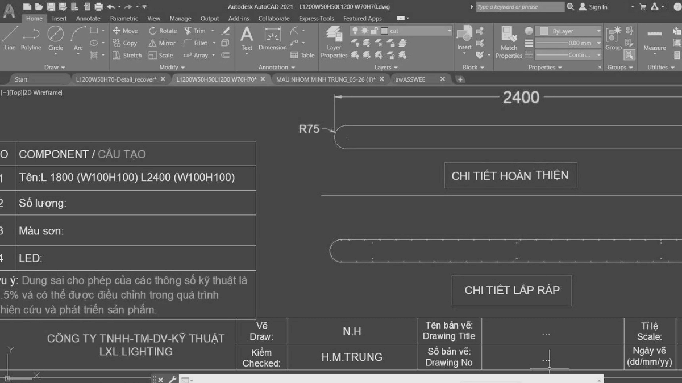Expand the Draw panel

coord(55,67)
